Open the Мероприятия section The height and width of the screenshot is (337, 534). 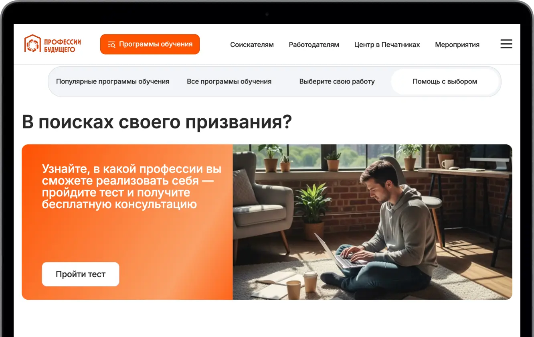(457, 45)
